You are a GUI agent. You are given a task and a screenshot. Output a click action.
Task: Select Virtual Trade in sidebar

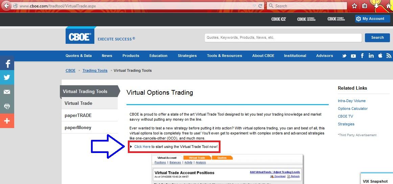[x=90, y=103]
